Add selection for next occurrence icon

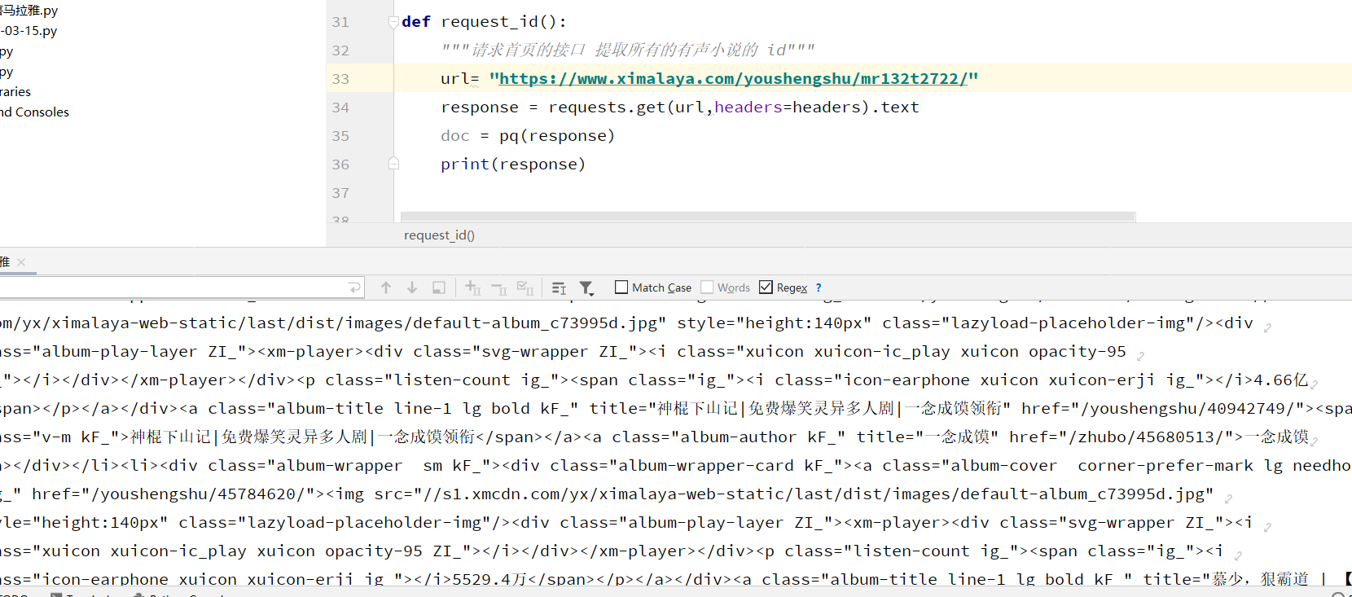472,288
